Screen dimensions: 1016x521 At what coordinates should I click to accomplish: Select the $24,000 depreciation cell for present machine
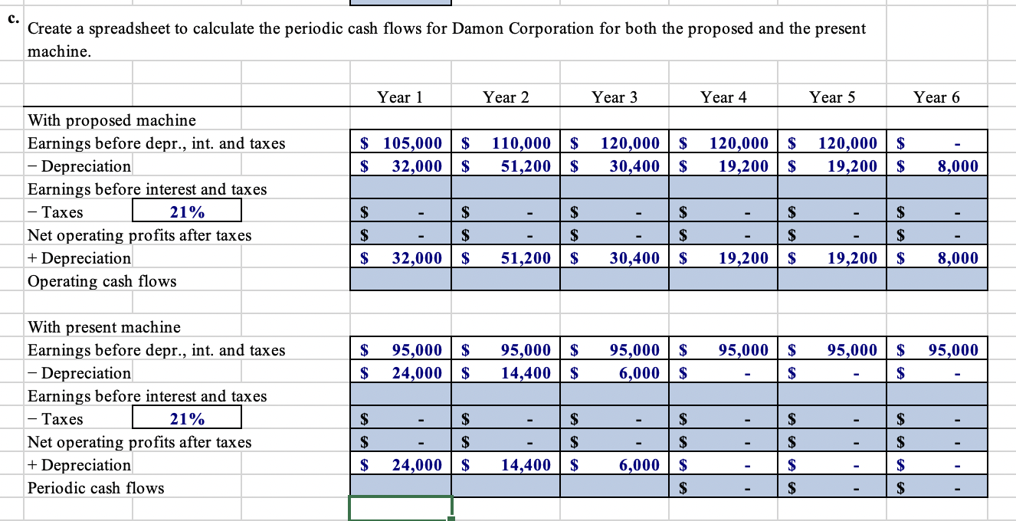pyautogui.click(x=398, y=373)
